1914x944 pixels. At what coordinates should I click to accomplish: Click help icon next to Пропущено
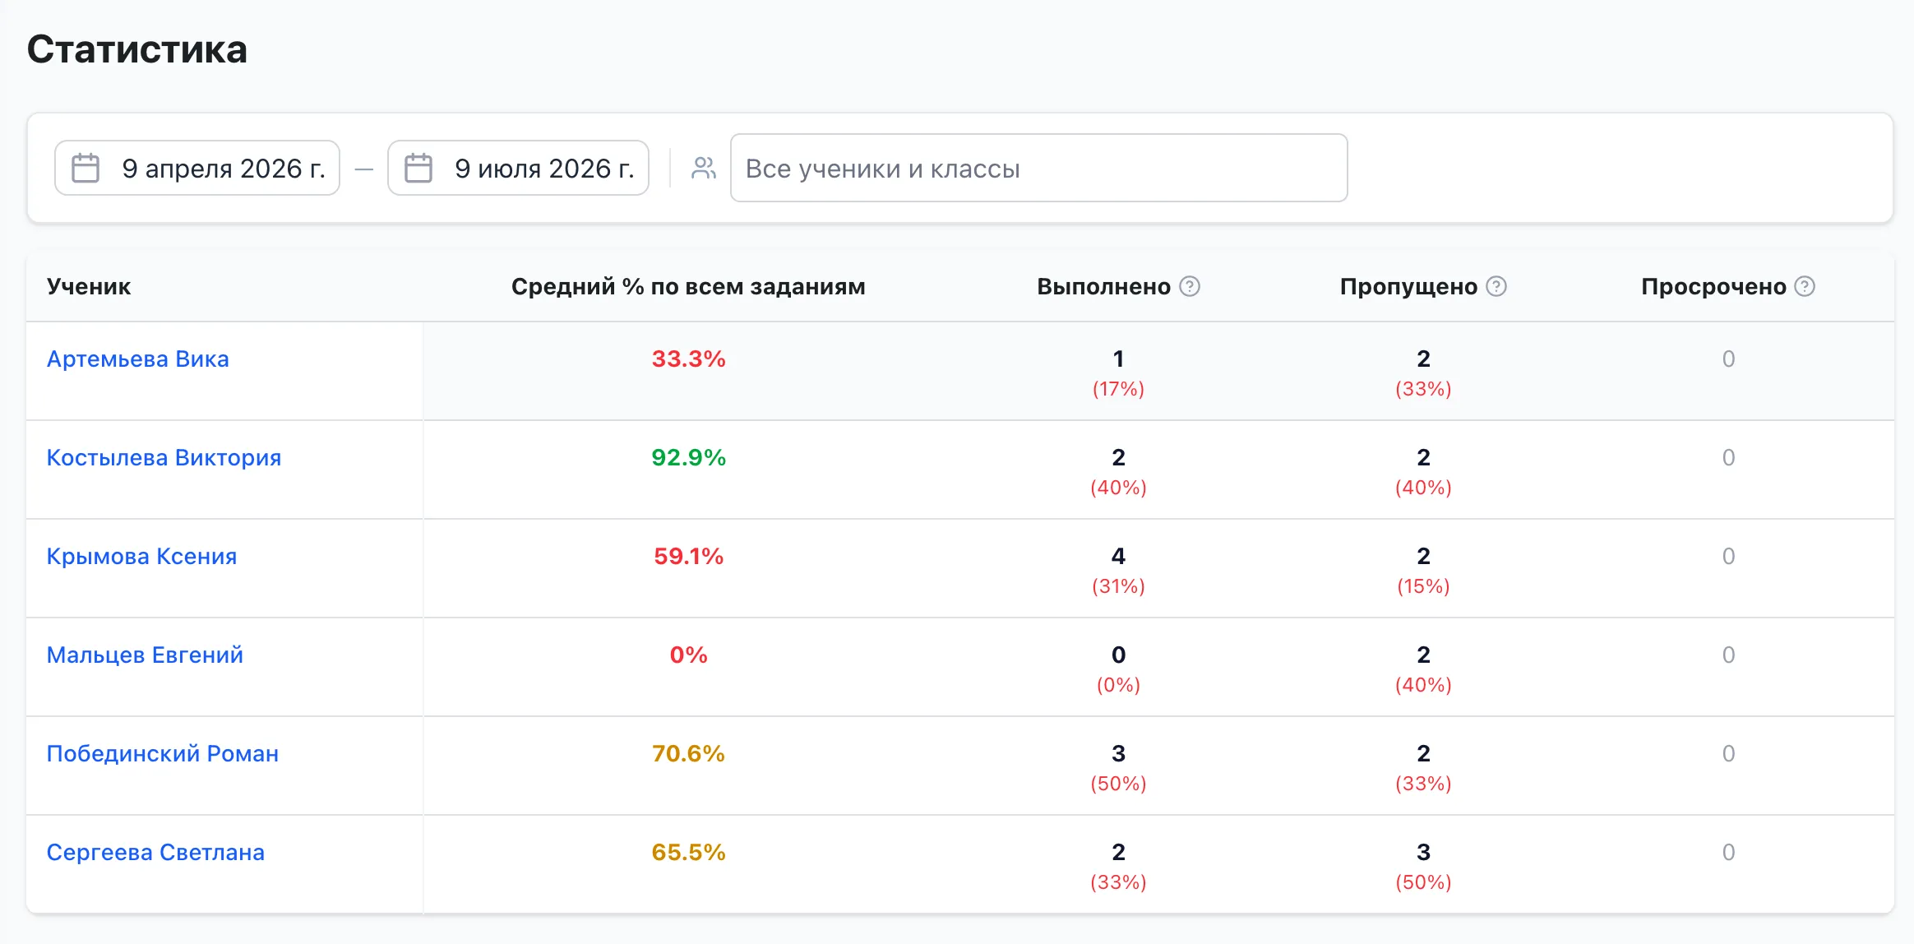click(x=1496, y=286)
